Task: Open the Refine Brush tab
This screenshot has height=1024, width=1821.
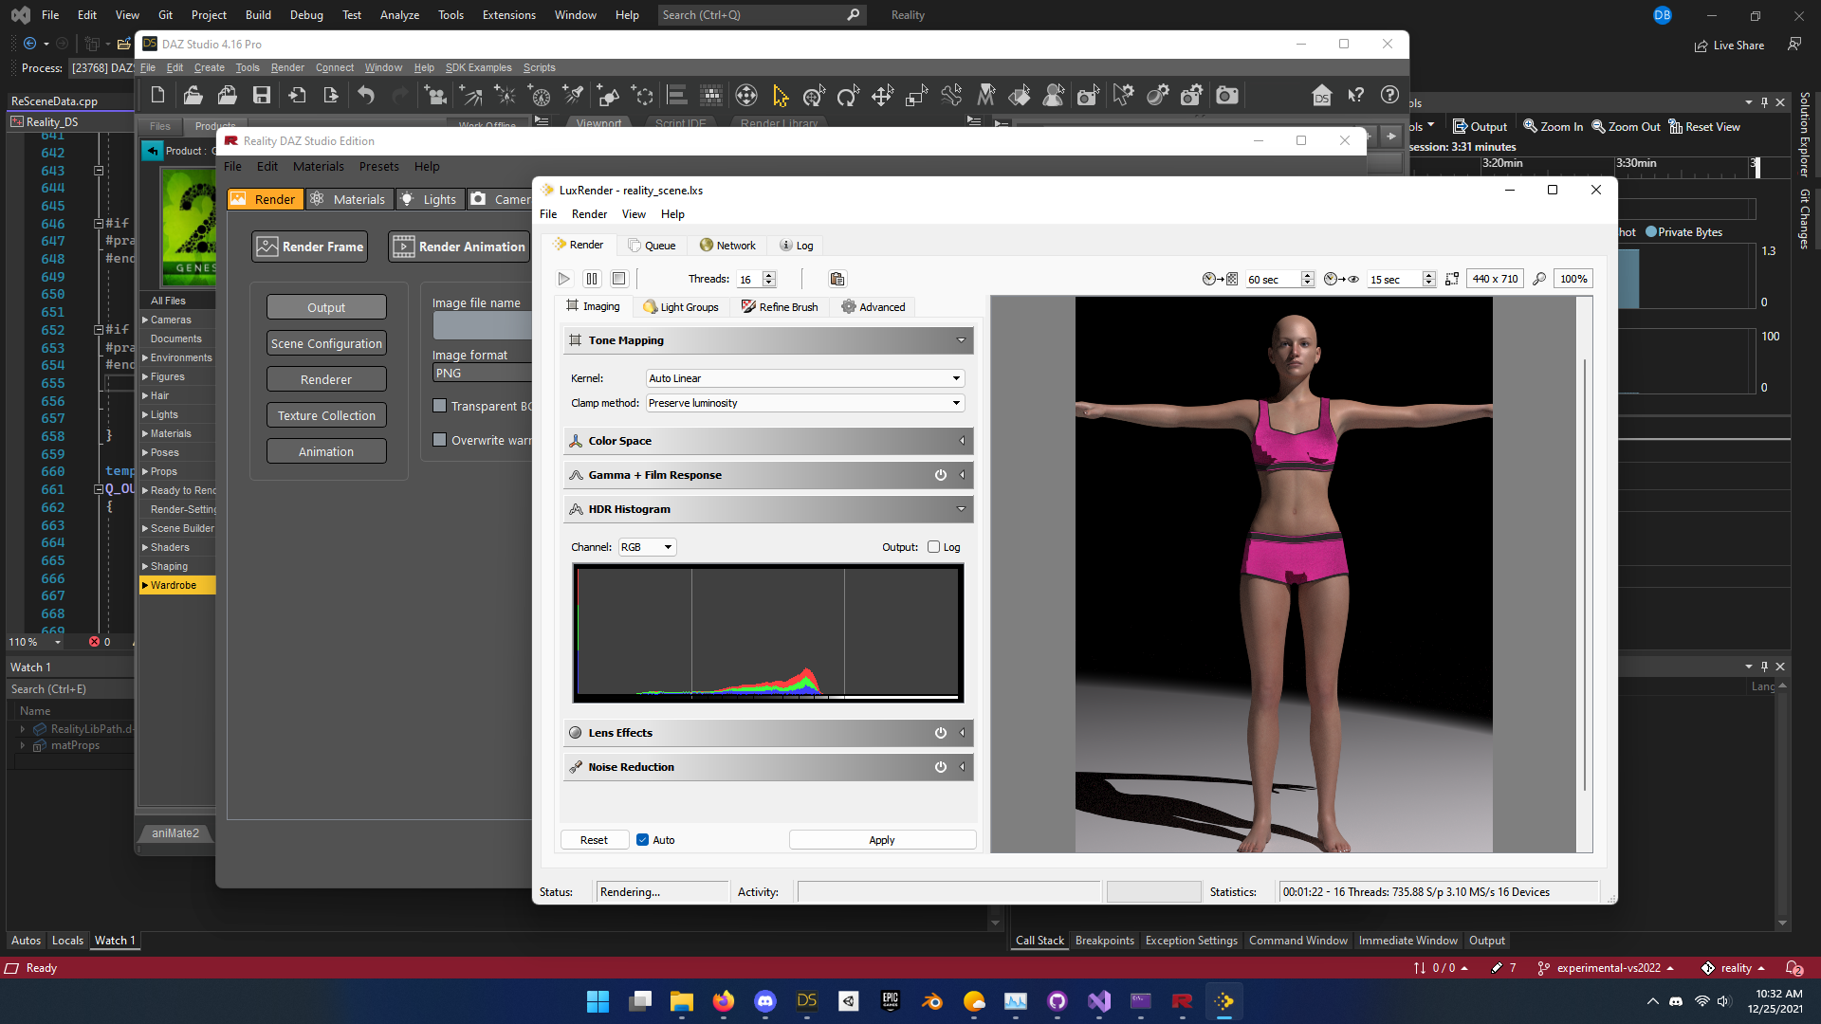Action: click(780, 307)
